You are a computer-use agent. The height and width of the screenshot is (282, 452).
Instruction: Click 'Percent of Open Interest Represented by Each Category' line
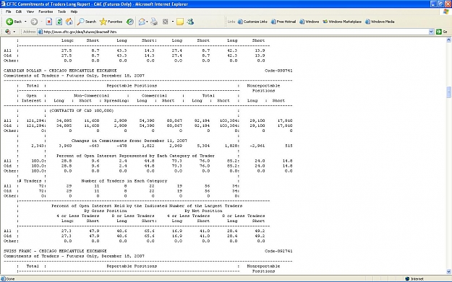[x=135, y=156]
